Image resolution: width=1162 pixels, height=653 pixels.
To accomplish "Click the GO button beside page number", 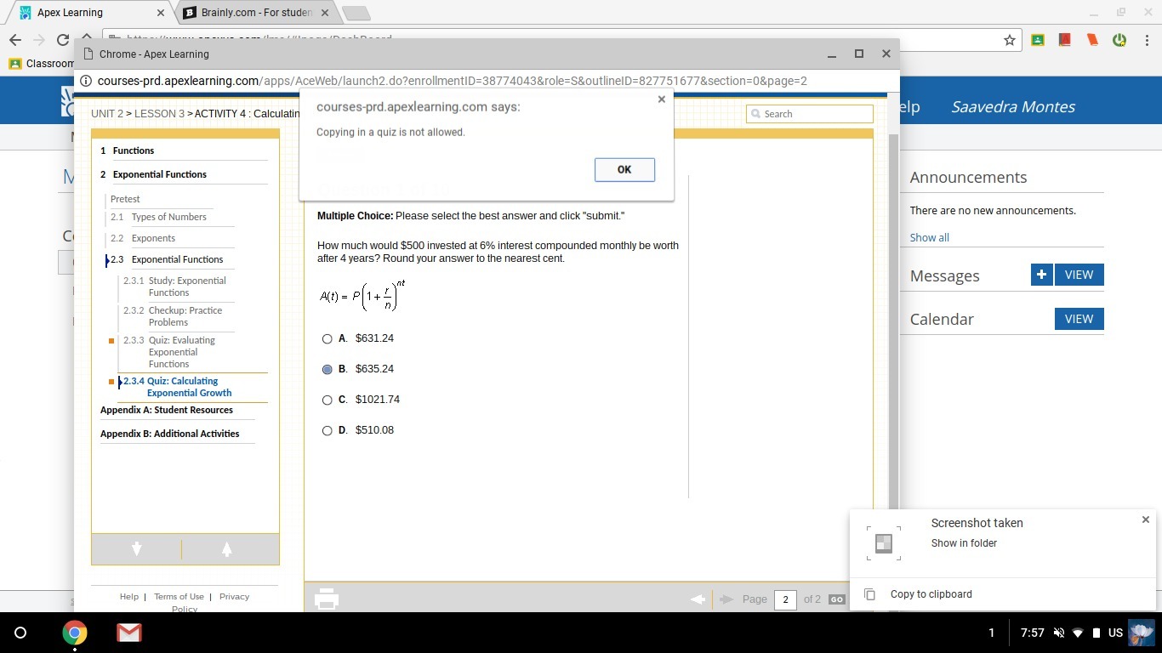I will [837, 599].
